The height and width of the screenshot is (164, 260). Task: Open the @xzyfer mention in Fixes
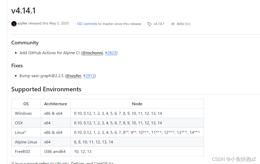73,76
